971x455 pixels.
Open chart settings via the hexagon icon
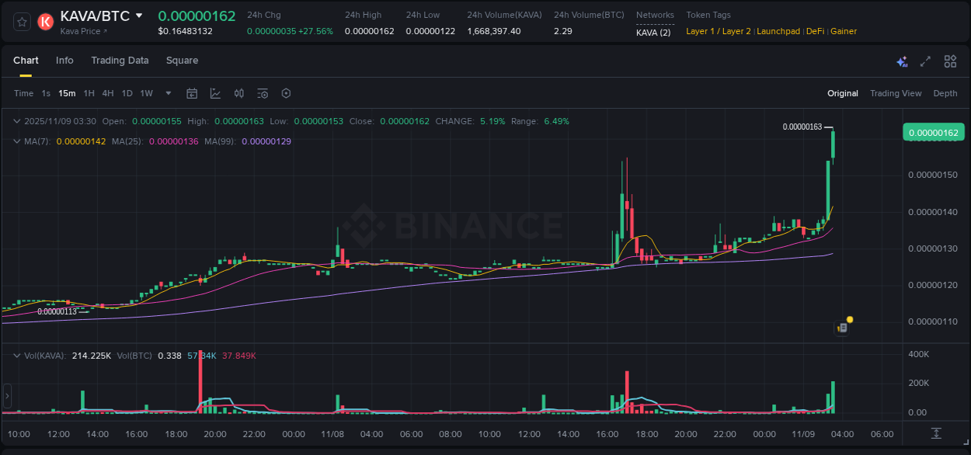(286, 93)
